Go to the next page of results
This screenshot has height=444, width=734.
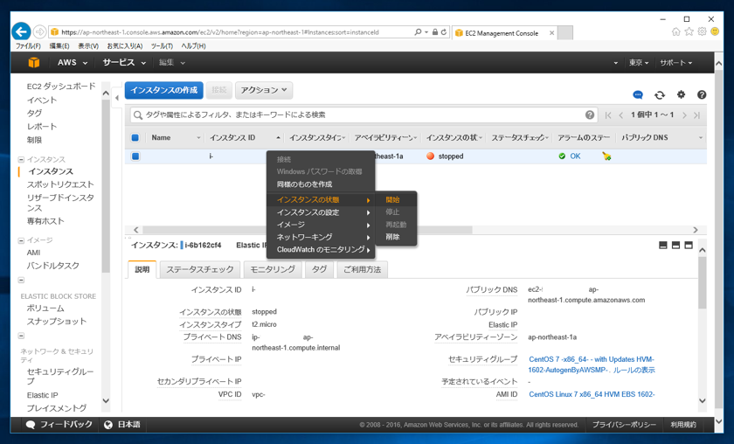[684, 115]
